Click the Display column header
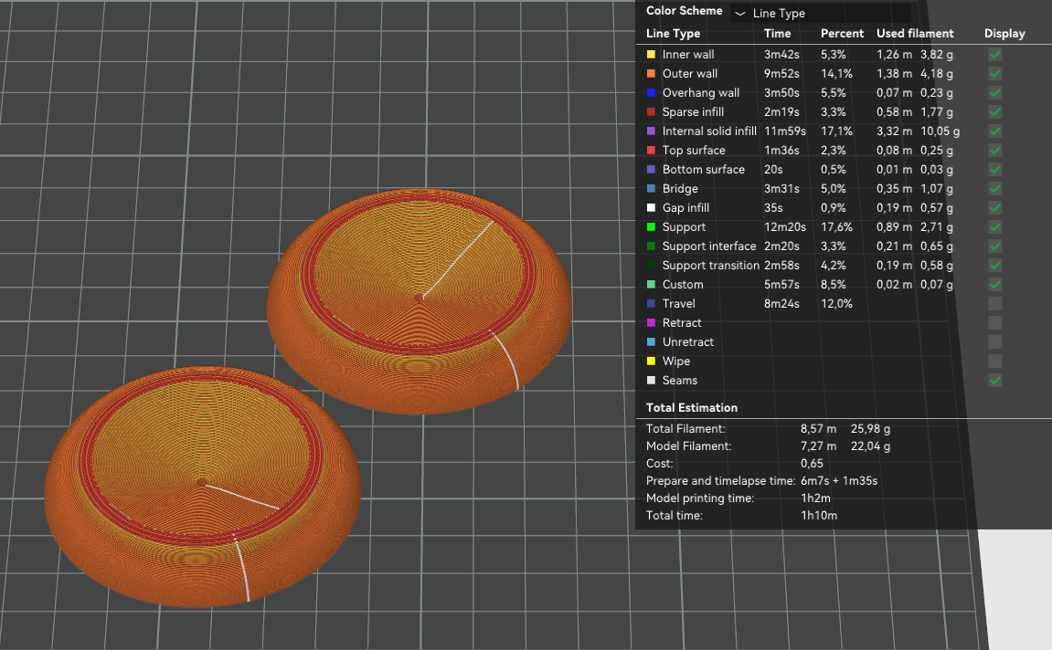 [1004, 34]
